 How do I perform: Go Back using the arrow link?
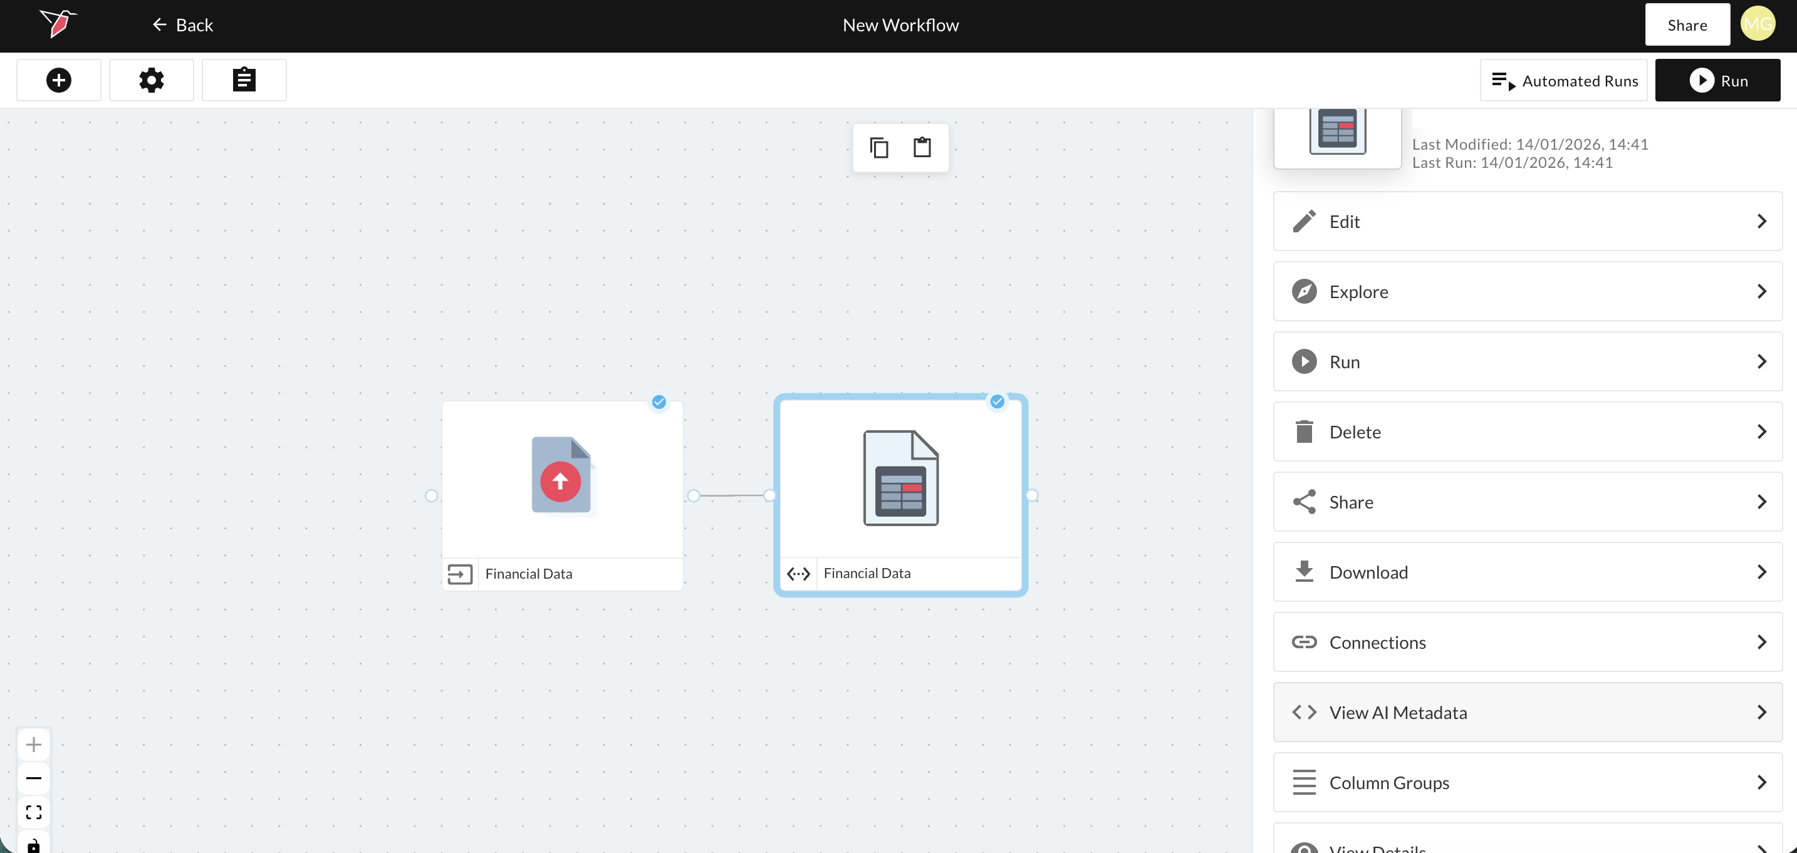tap(182, 25)
